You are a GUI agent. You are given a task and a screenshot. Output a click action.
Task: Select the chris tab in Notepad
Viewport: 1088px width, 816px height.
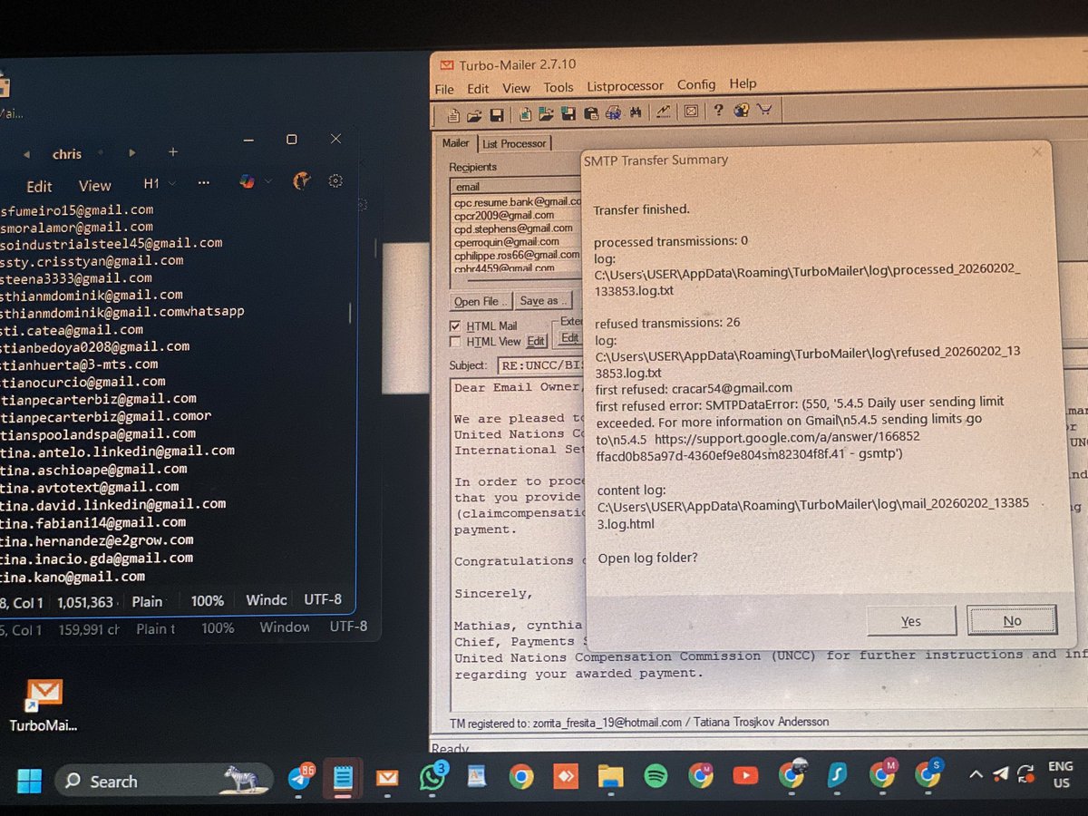(x=66, y=154)
